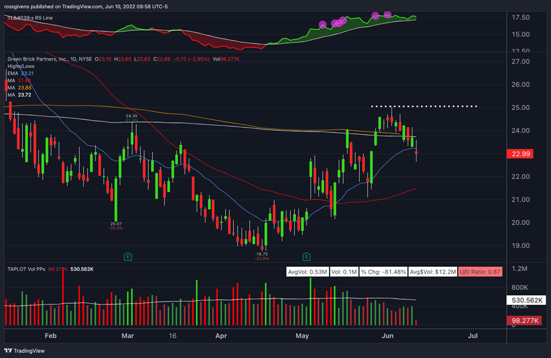Click the MA 23.72 legend entry
The height and width of the screenshot is (358, 551).
(19, 94)
